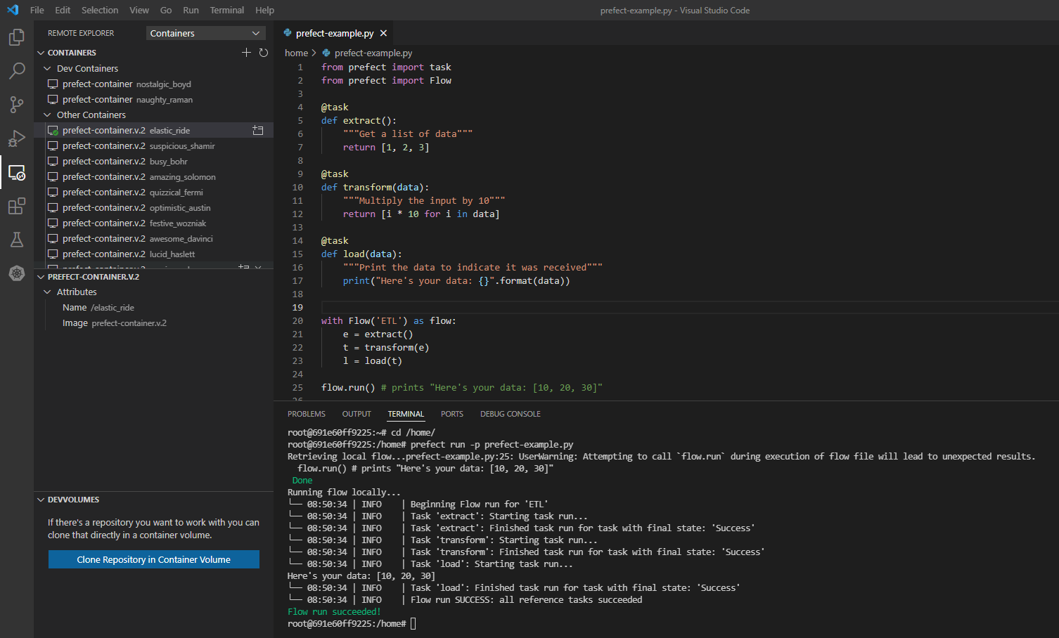Select the prefect-example.py editor tab
The image size is (1059, 638).
335,33
